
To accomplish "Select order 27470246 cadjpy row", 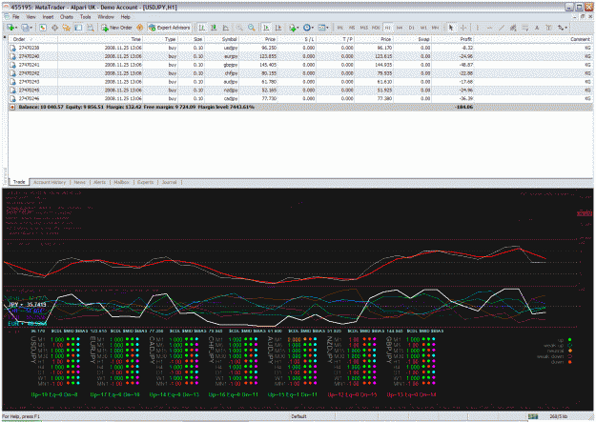I will (x=300, y=98).
